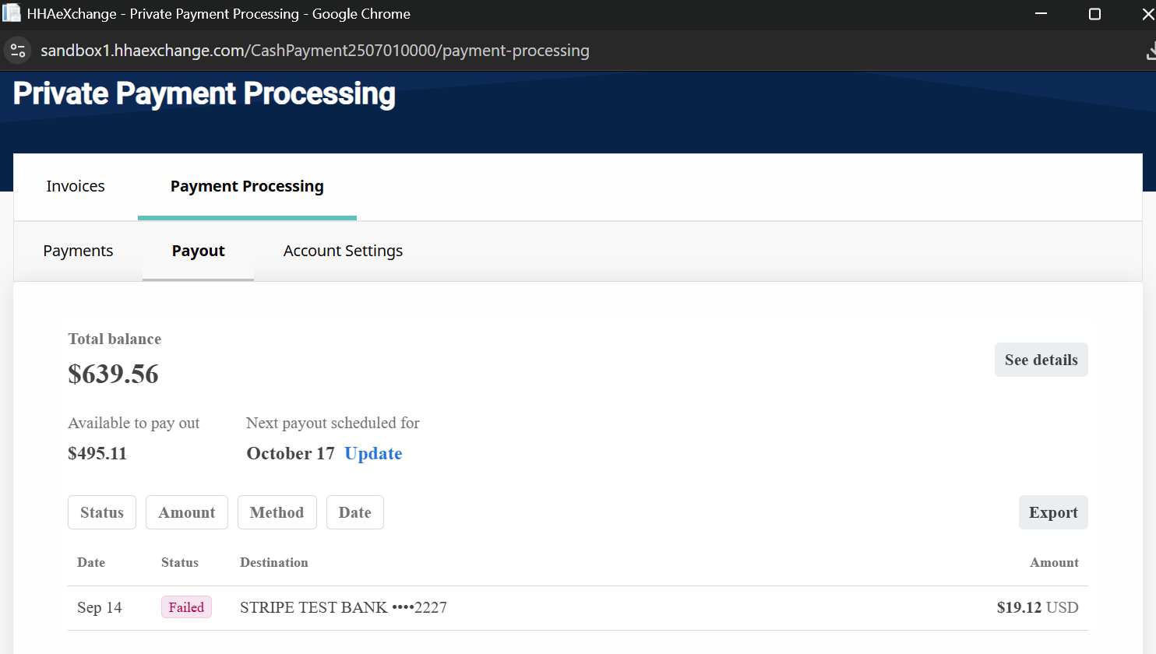Minimize the Chrome window
The image size is (1156, 654).
click(1041, 14)
